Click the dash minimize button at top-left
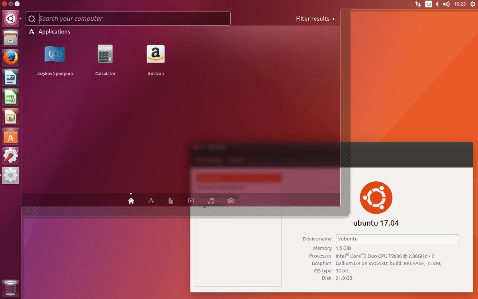Viewport: 478px width, 299px height. click(11, 4)
